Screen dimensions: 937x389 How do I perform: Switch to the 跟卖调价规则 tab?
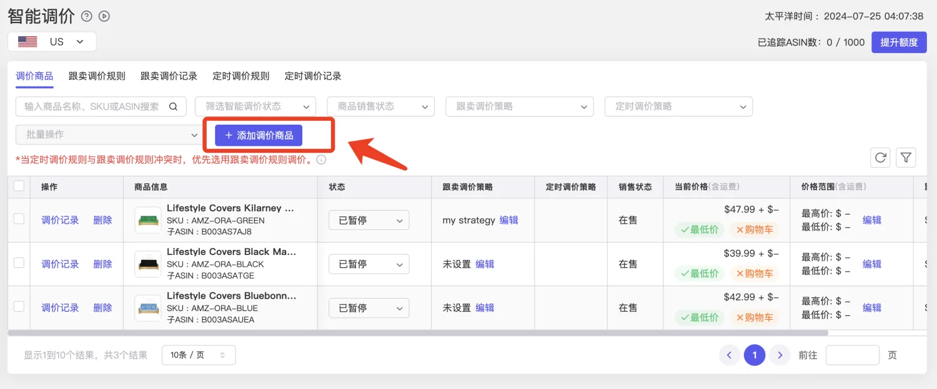tap(97, 76)
